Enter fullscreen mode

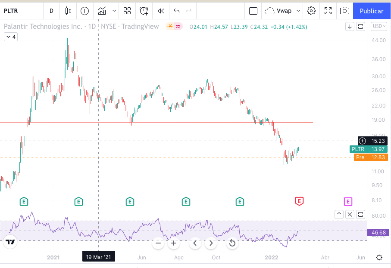(x=328, y=11)
